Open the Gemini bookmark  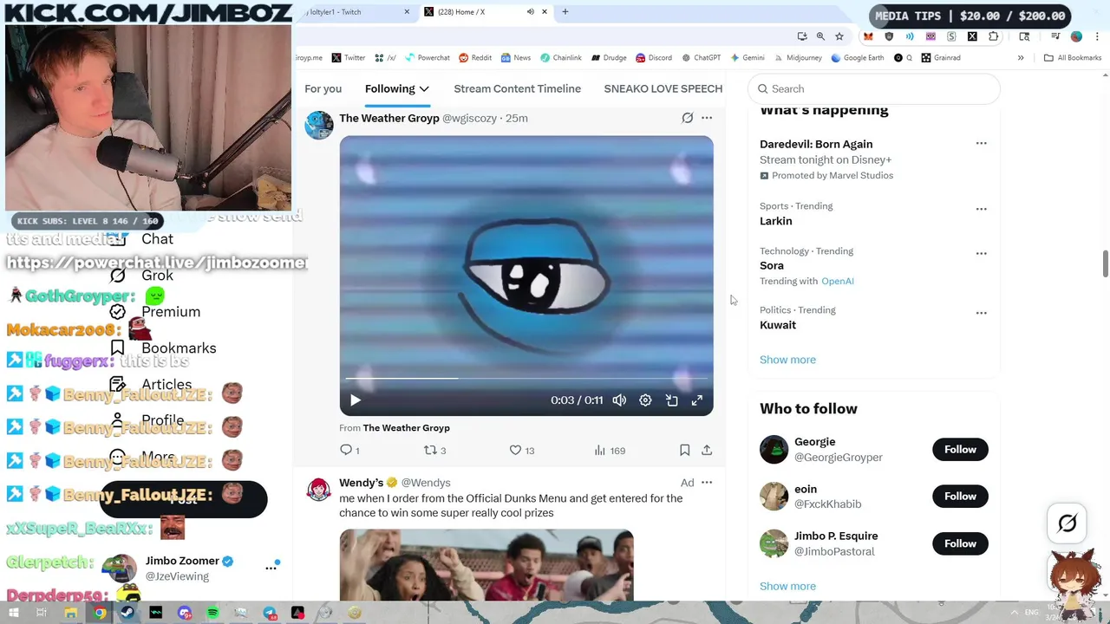click(748, 58)
